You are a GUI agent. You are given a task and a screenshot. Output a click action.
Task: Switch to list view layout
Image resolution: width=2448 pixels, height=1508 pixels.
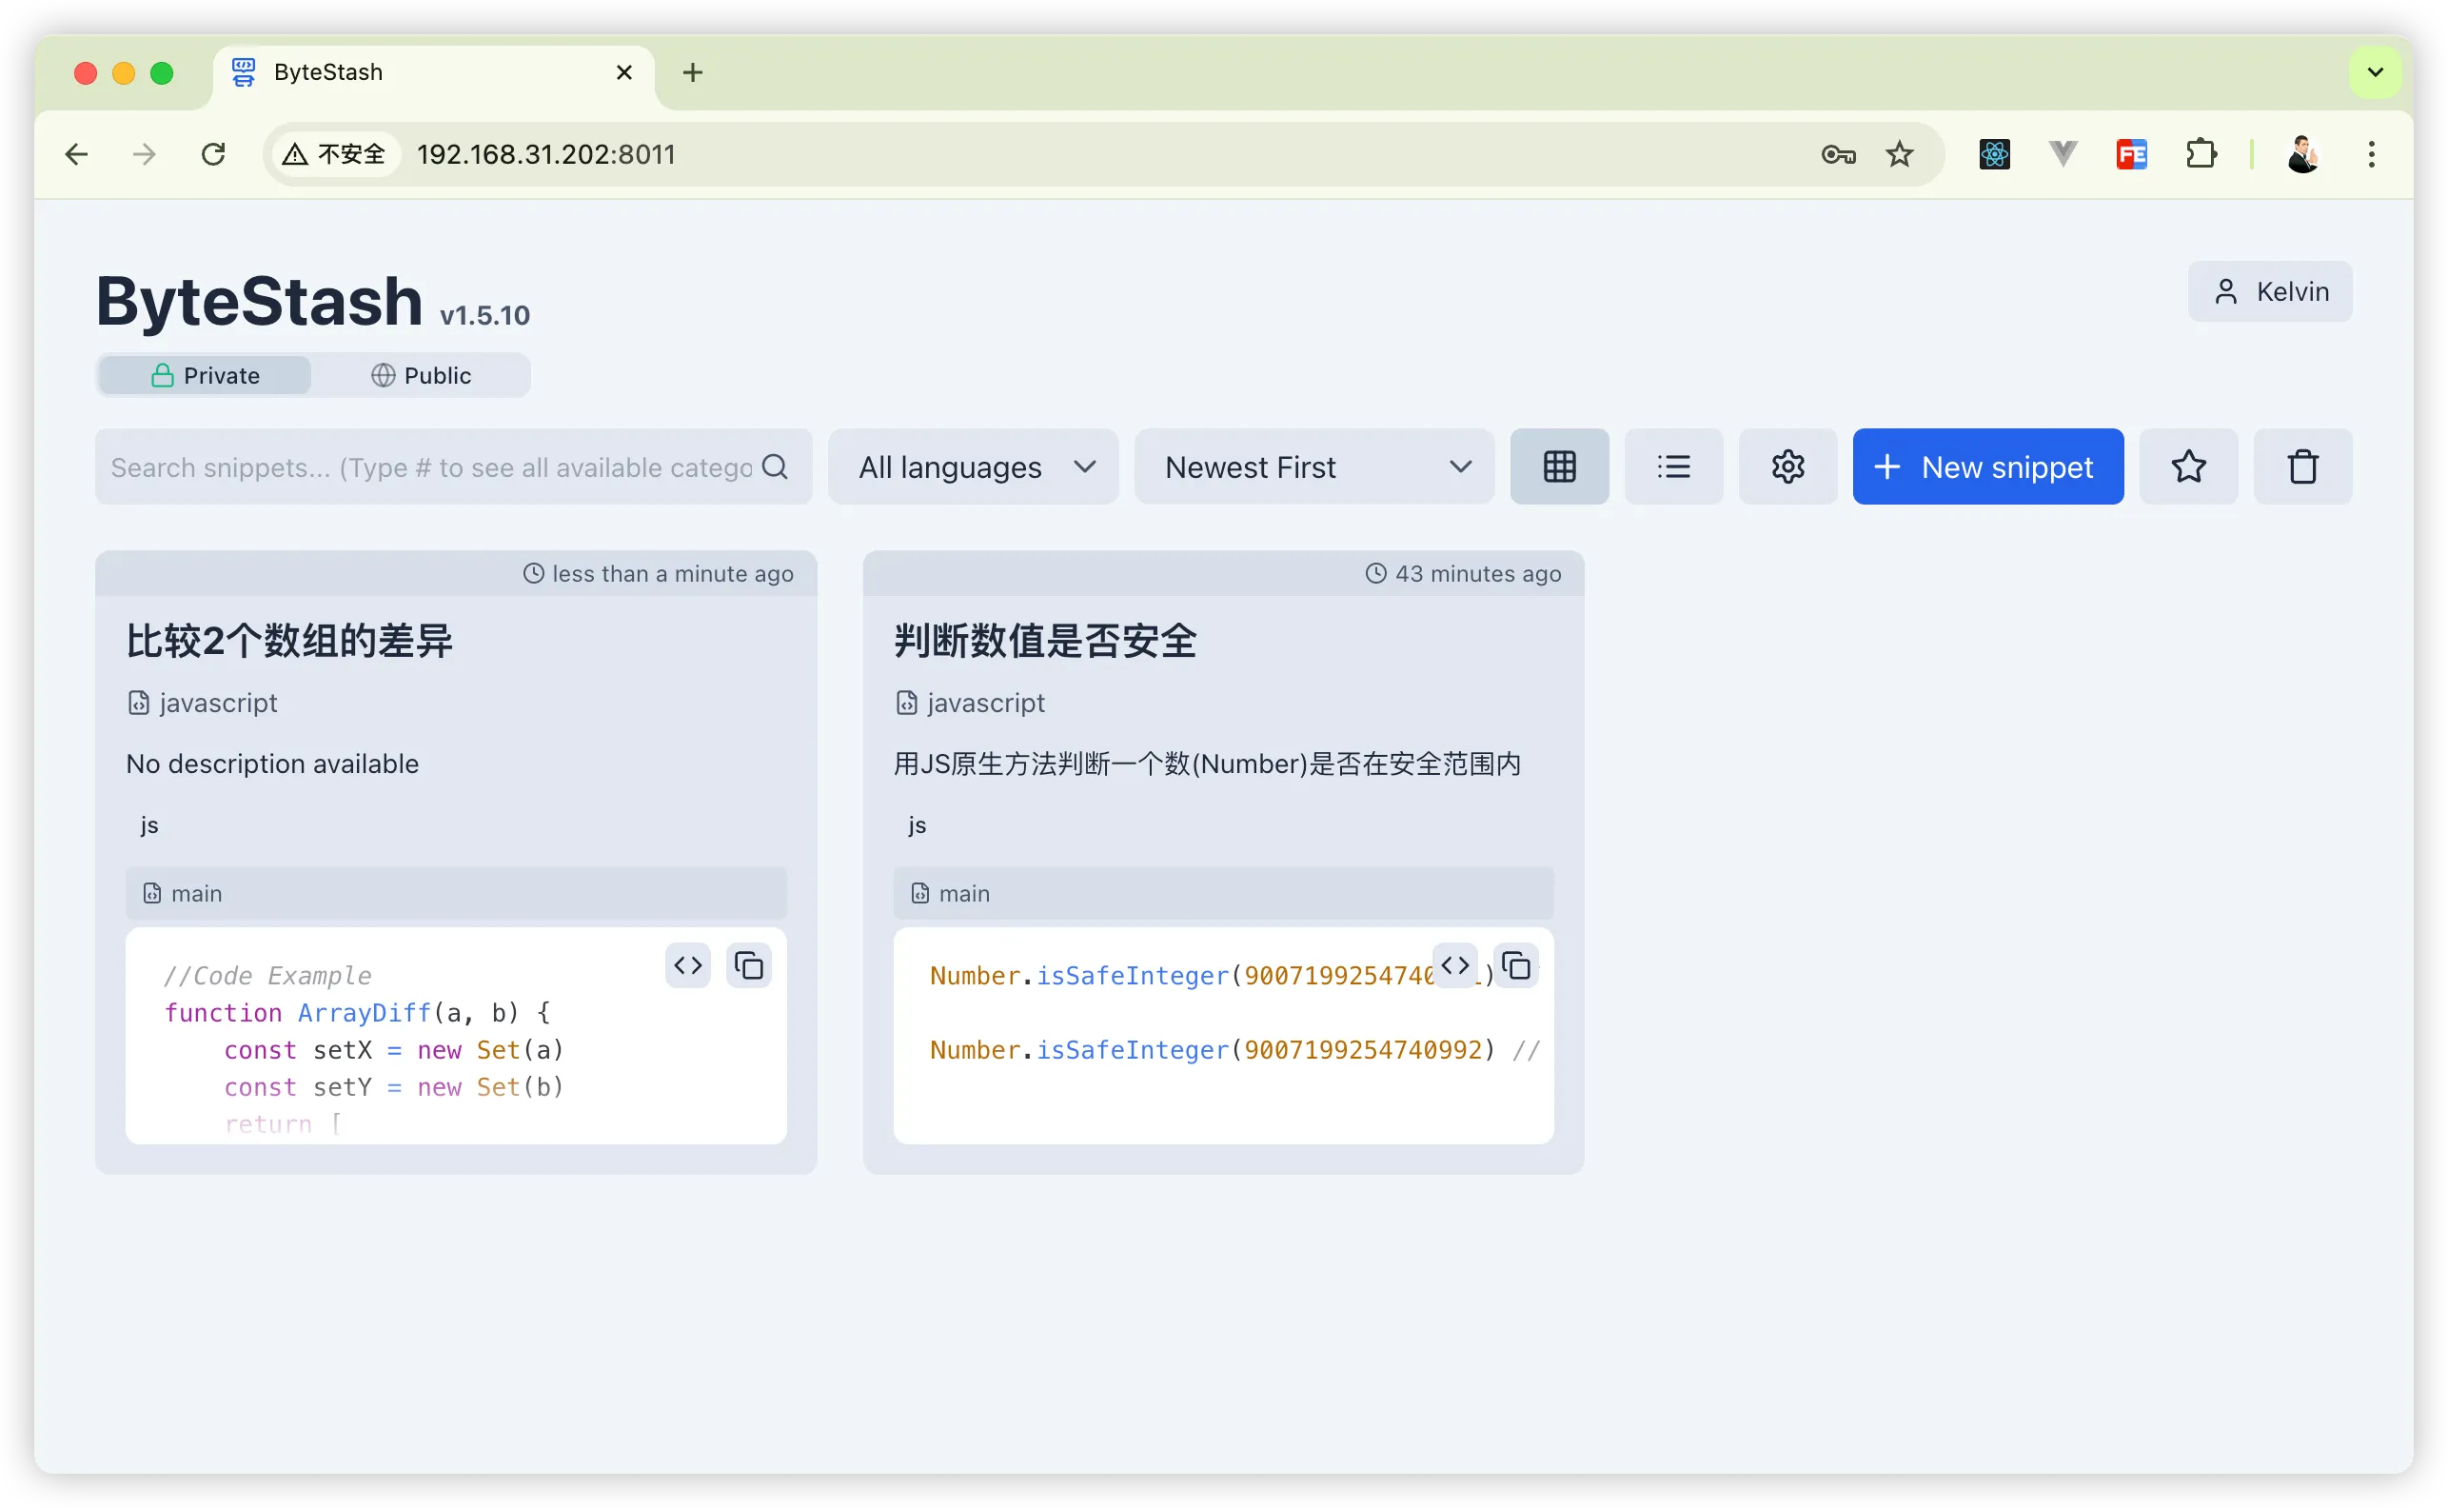click(1673, 466)
